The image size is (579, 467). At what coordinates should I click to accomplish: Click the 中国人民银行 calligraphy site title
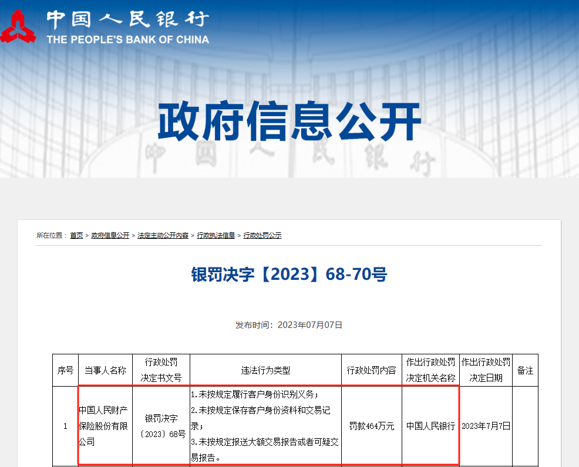pyautogui.click(x=128, y=19)
